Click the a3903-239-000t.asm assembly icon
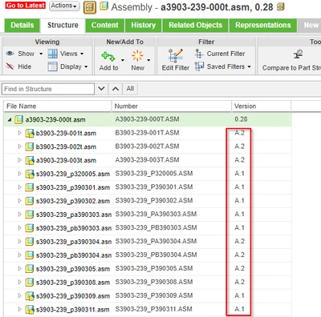Image resolution: width=321 pixels, height=317 pixels. 18,119
